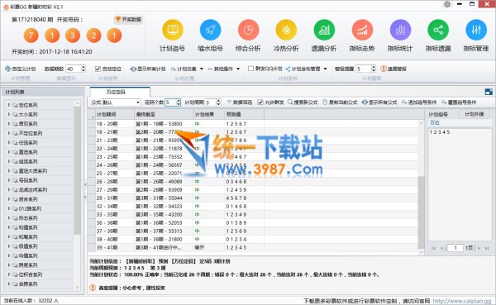
Task: Click 预测值 column header
Action: tap(244, 115)
